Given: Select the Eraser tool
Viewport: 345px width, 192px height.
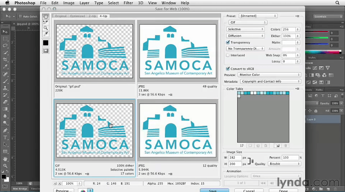Looking at the screenshot, I should [x=5, y=102].
